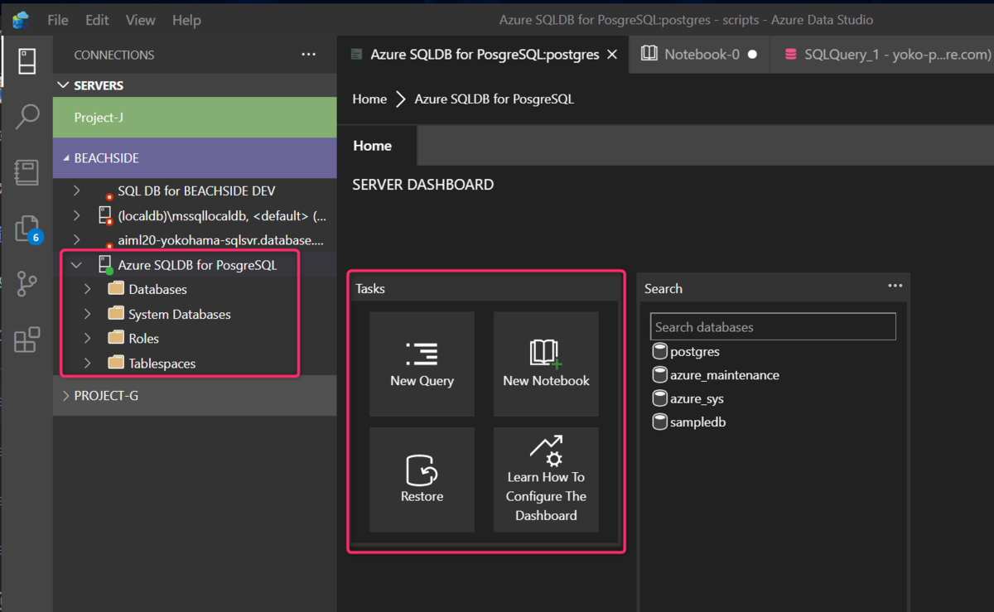Viewport: 994px width, 612px height.
Task: Select the SQL DB for BEACHSIDE DEV row
Action: tap(195, 190)
